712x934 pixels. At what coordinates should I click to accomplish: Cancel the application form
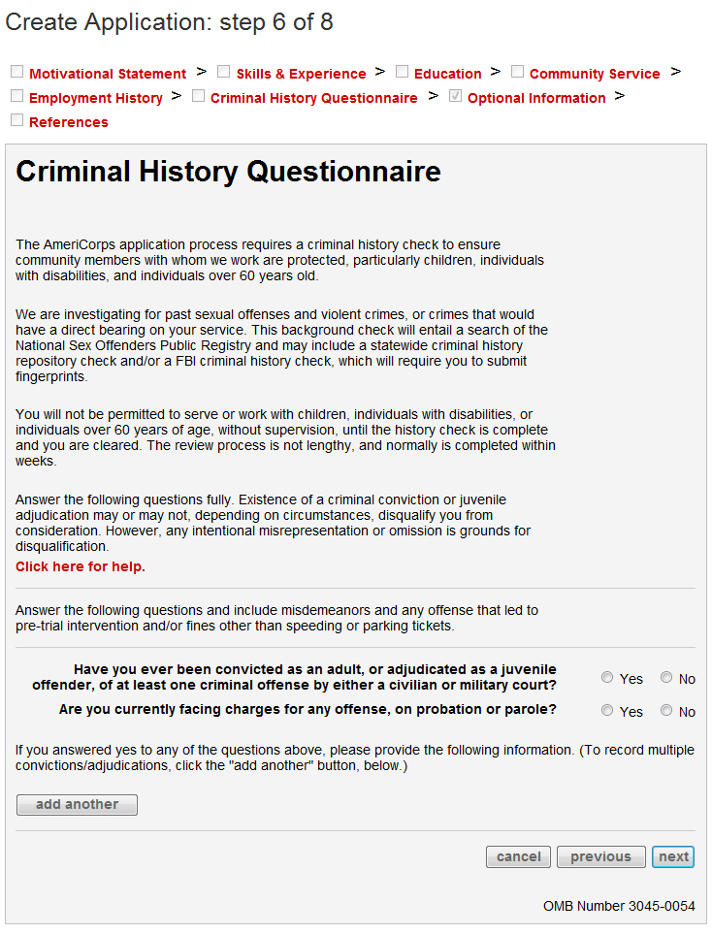point(518,856)
